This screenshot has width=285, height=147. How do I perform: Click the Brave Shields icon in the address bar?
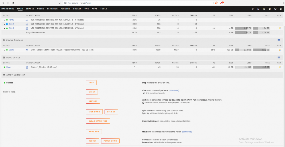click(x=216, y=3)
